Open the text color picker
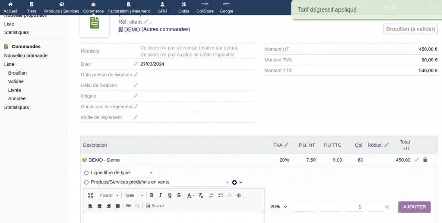Image resolution: width=442 pixels, height=223 pixels. (190, 195)
